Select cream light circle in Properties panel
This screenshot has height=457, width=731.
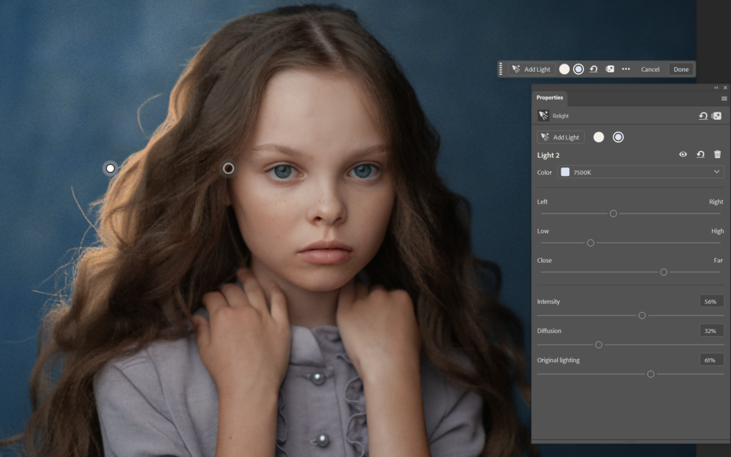[x=598, y=137]
